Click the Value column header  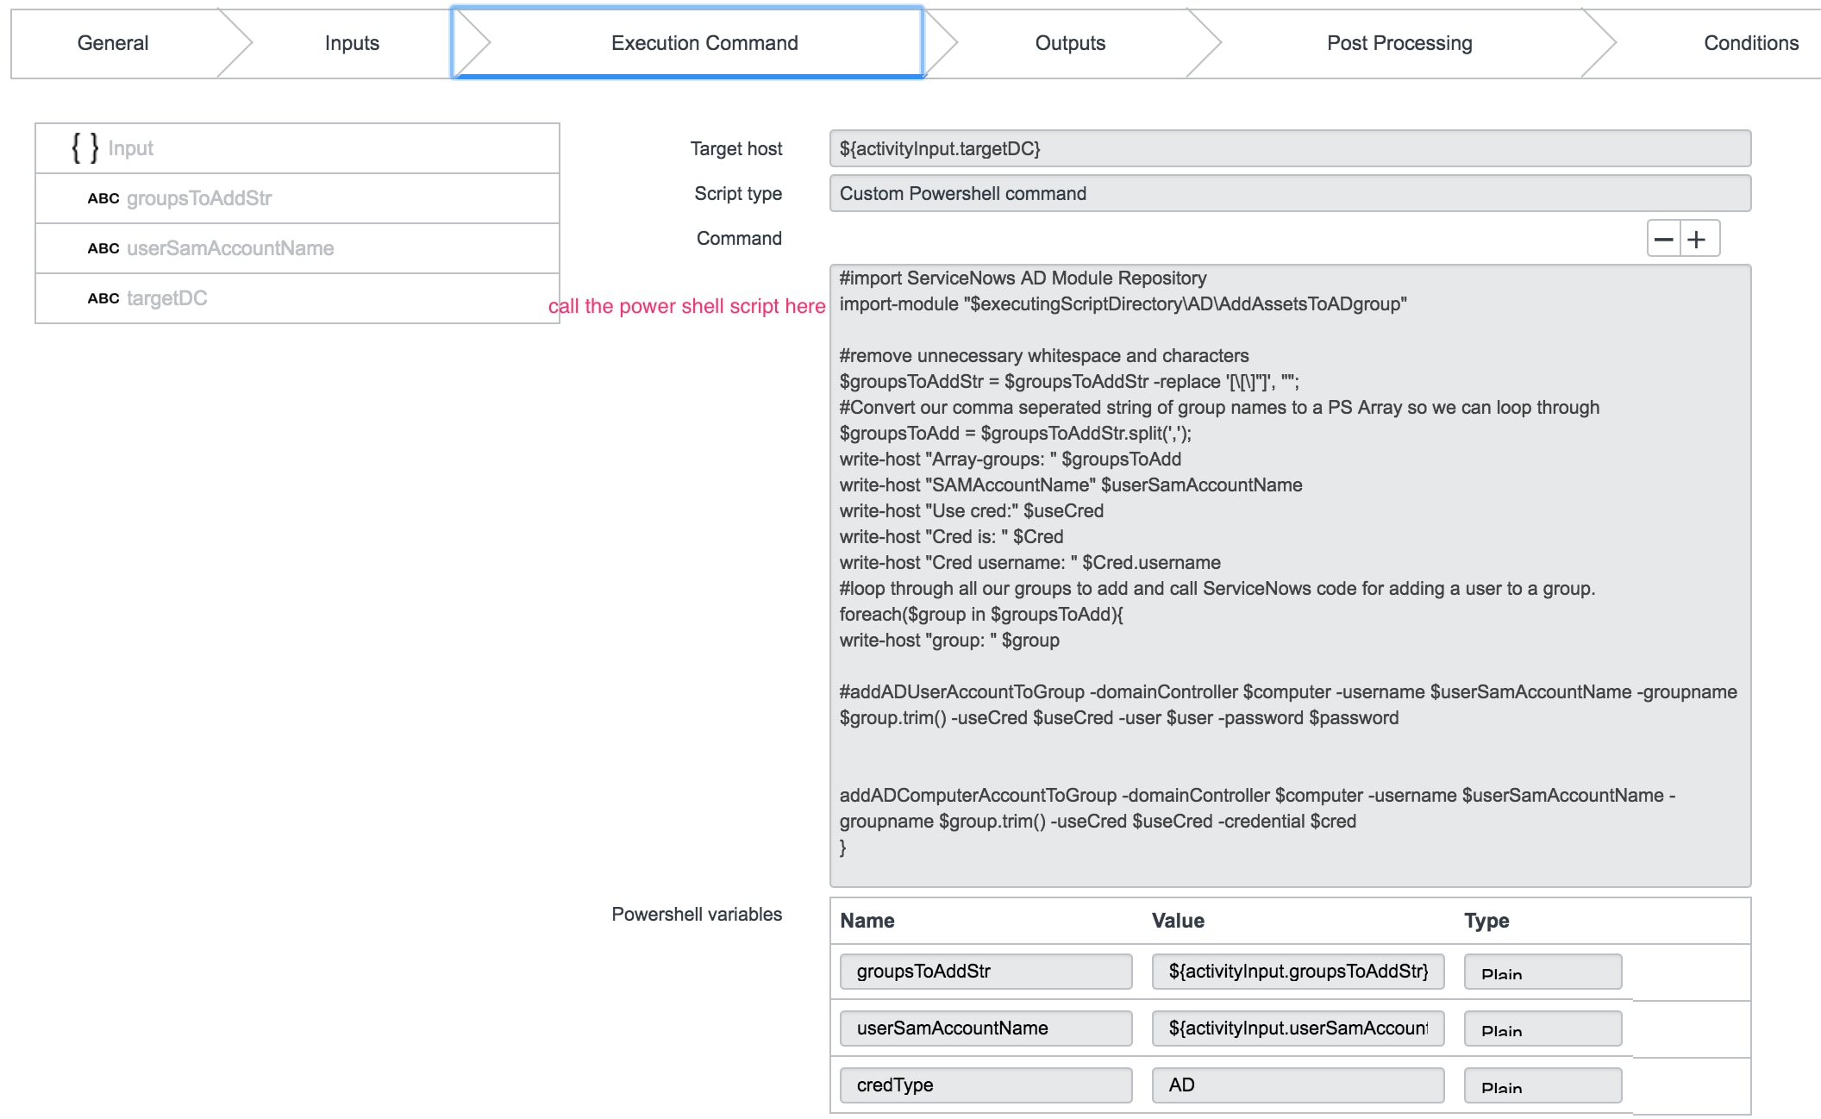pos(1178,921)
